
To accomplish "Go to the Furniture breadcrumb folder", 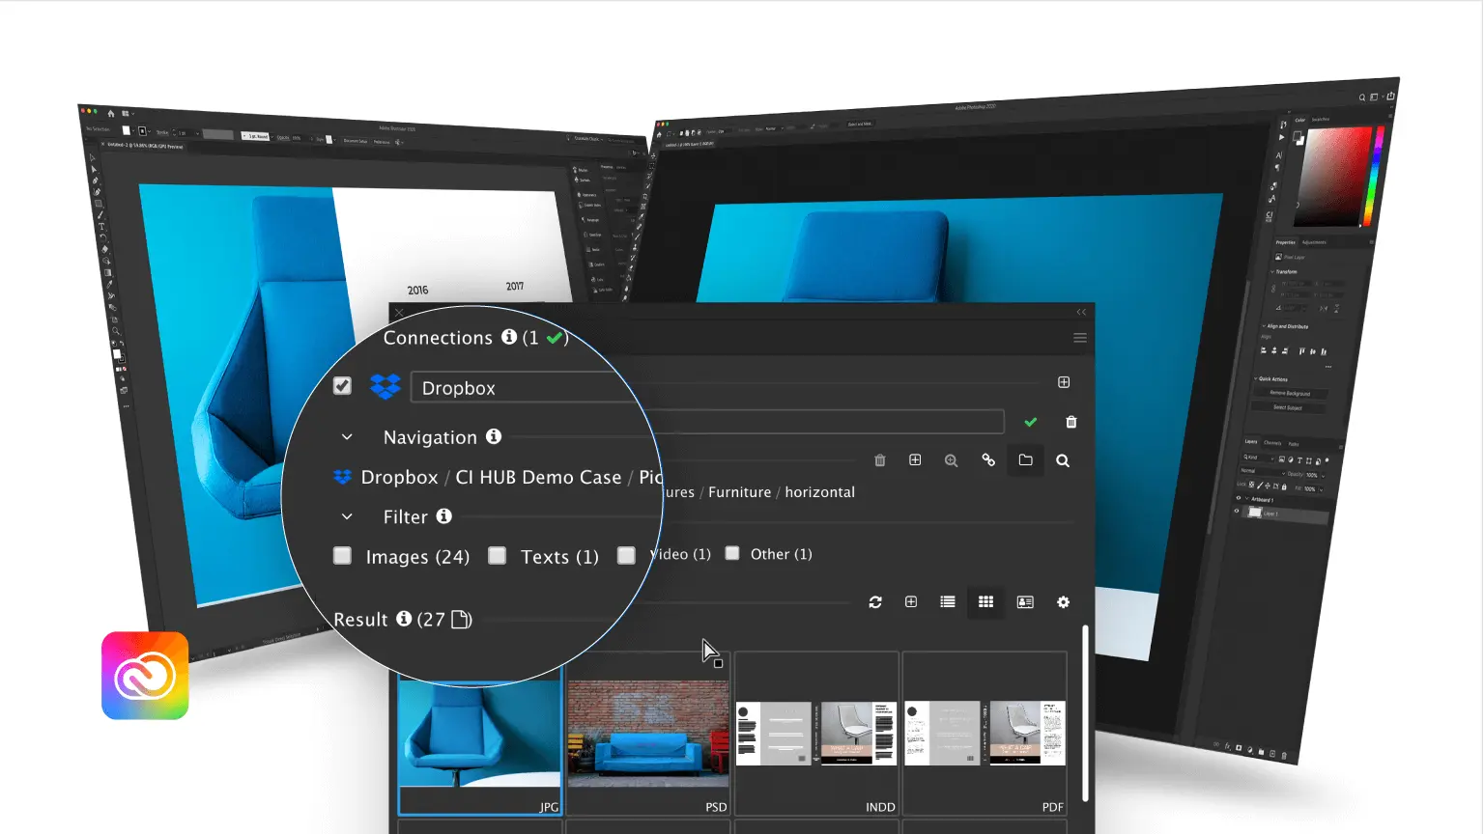I will click(739, 491).
